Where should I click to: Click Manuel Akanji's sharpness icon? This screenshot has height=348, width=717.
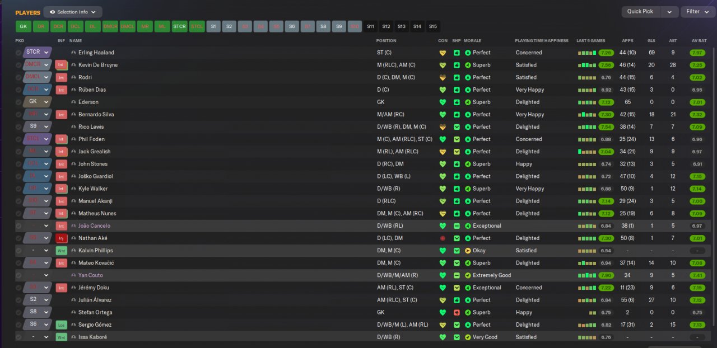(x=457, y=201)
